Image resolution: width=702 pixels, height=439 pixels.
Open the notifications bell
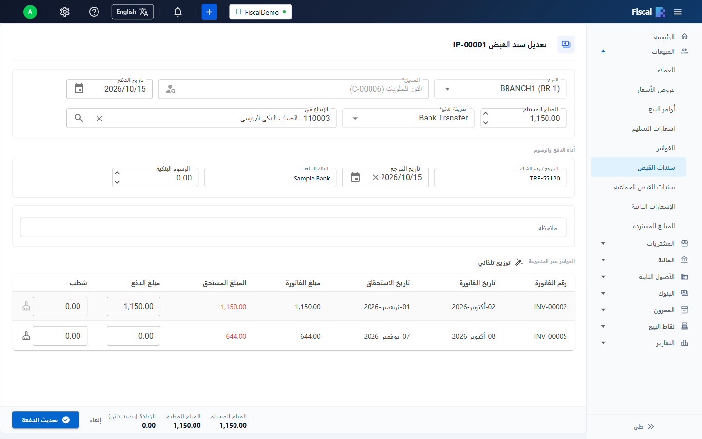click(x=178, y=12)
